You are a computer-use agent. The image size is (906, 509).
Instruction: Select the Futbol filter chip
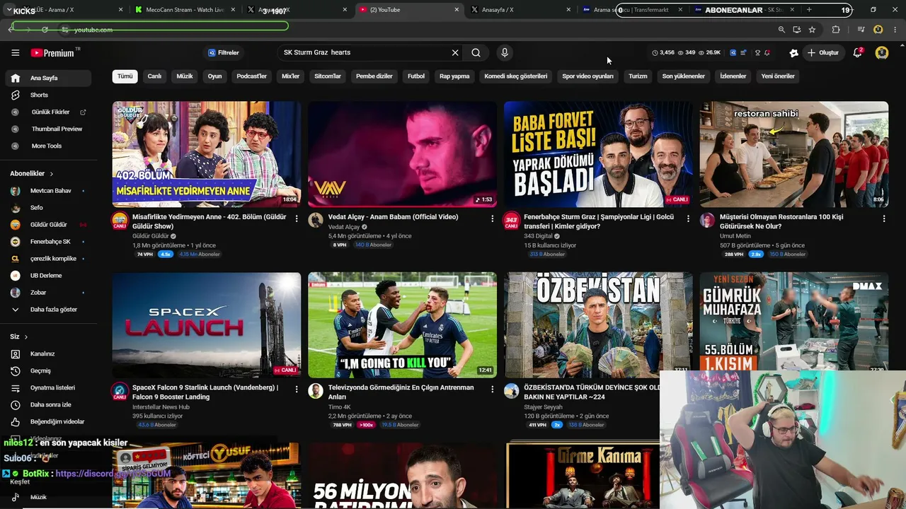pyautogui.click(x=416, y=76)
